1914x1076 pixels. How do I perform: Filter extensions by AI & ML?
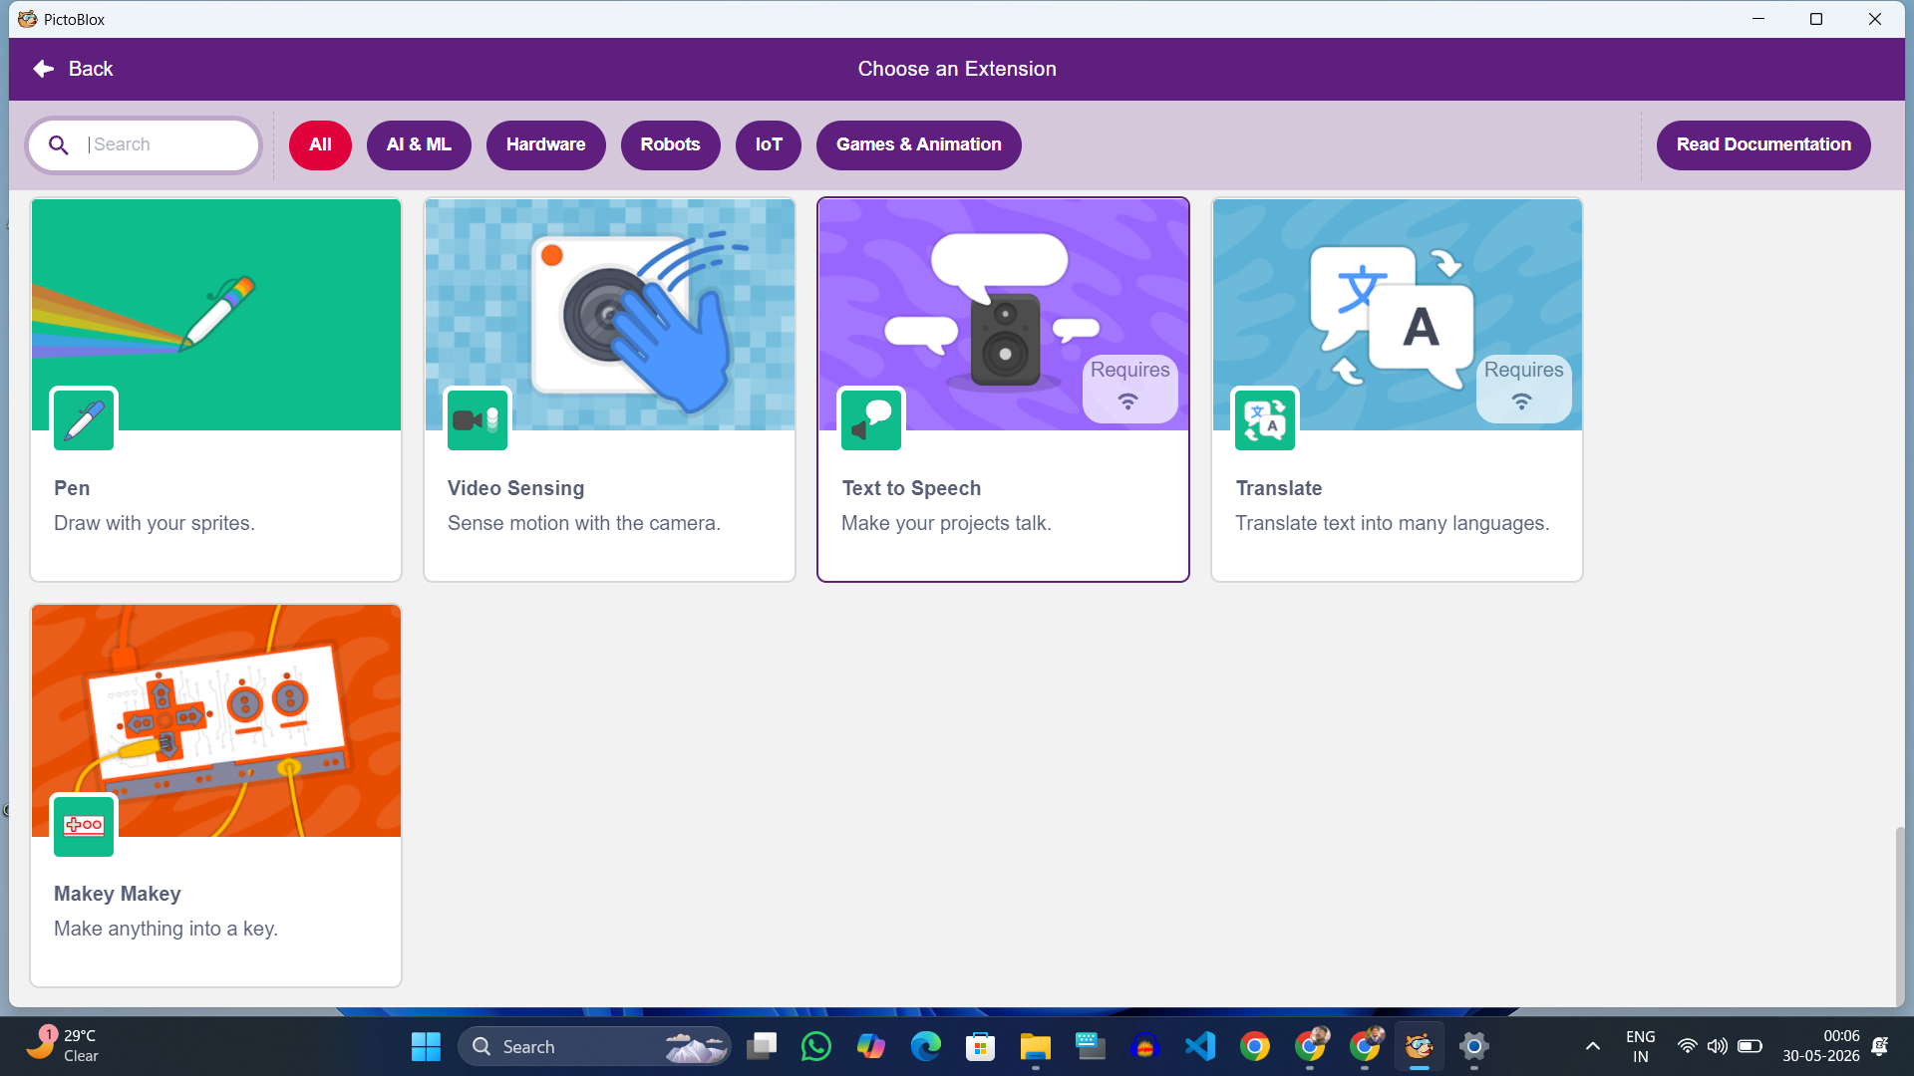click(419, 145)
